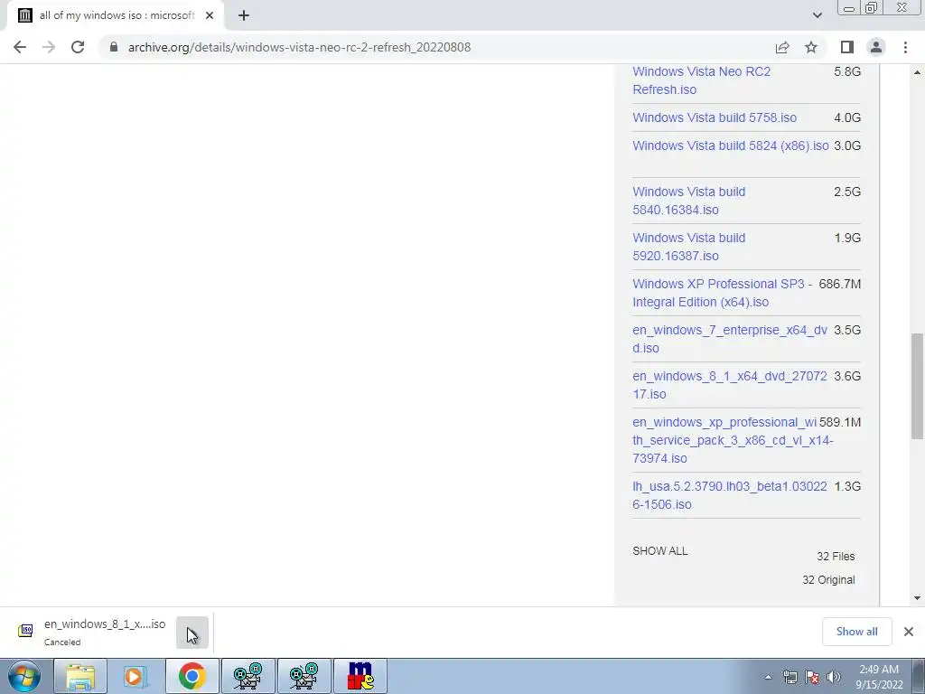The height and width of the screenshot is (694, 925).
Task: Open network status tray icon
Action: click(x=790, y=677)
